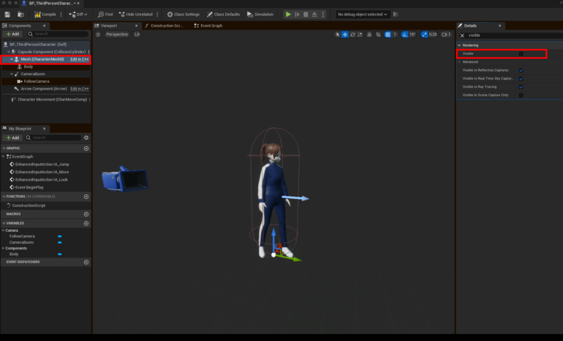Viewport: 563px width, 341px height.
Task: Check Visible In Scene Capture Only
Action: click(521, 95)
